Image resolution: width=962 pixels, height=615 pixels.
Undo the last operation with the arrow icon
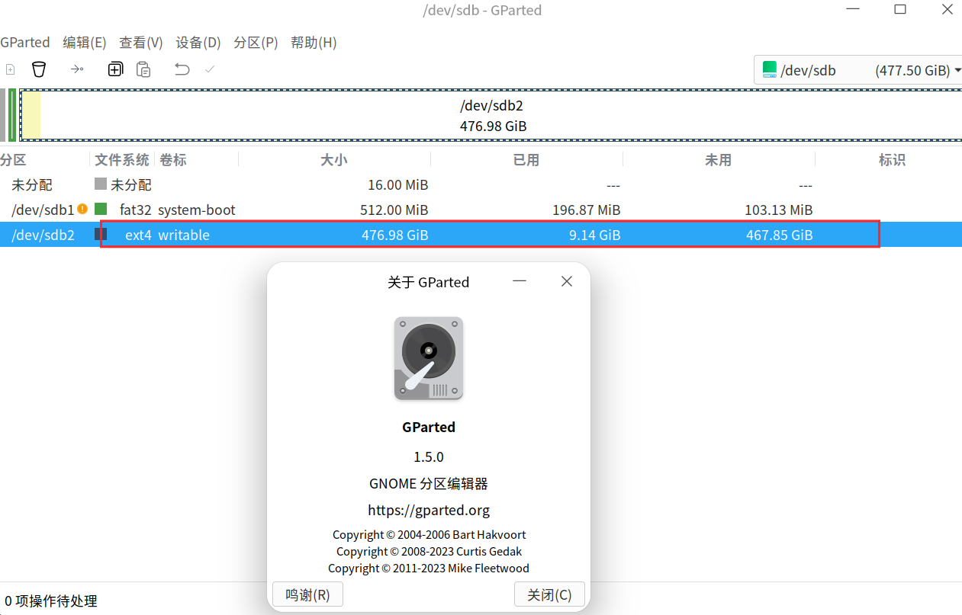click(182, 69)
